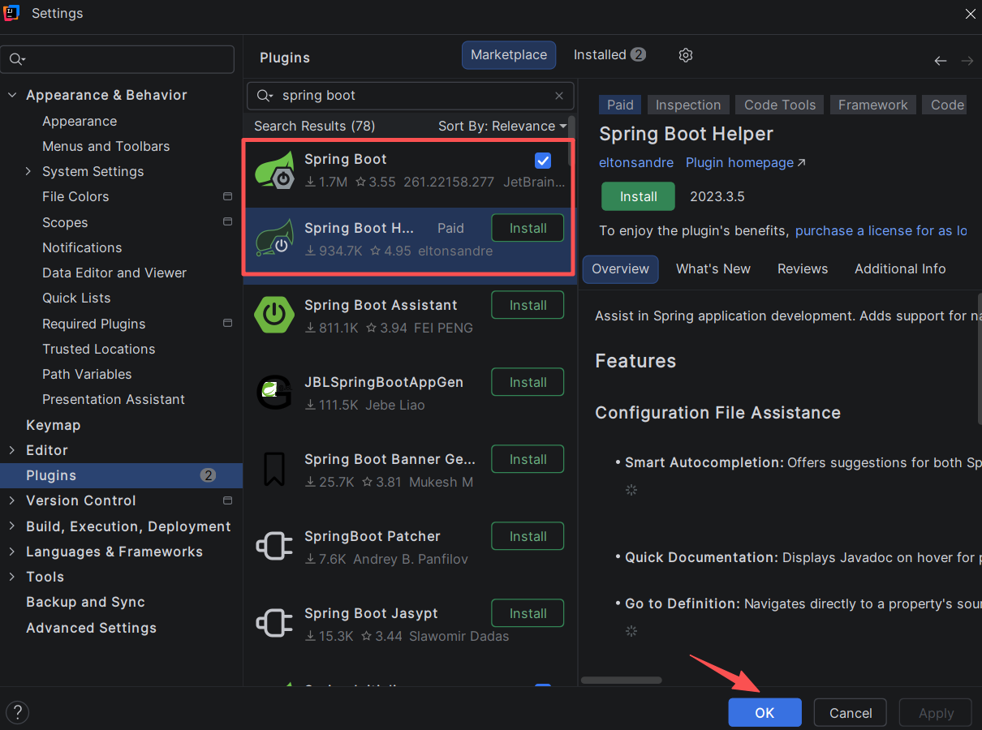Image resolution: width=982 pixels, height=730 pixels.
Task: Install the SpringBoot Patcher plugin
Action: click(x=528, y=537)
